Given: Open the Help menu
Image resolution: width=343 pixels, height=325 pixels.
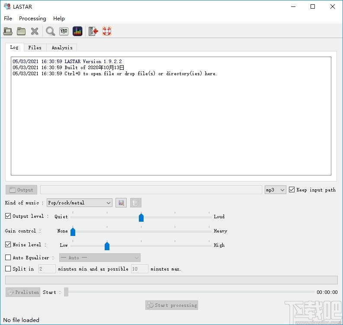Looking at the screenshot, I should 59,18.
